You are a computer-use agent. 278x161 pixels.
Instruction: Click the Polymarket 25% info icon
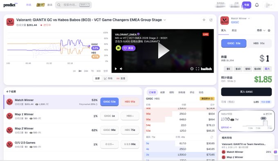[x=96, y=104]
